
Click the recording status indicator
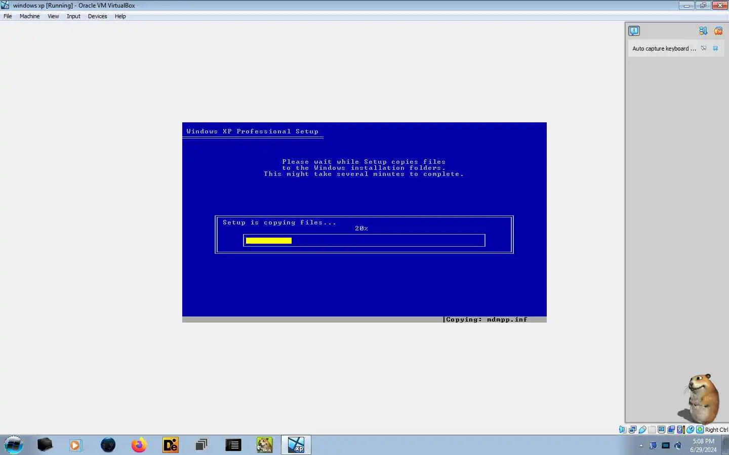pyautogui.click(x=671, y=430)
